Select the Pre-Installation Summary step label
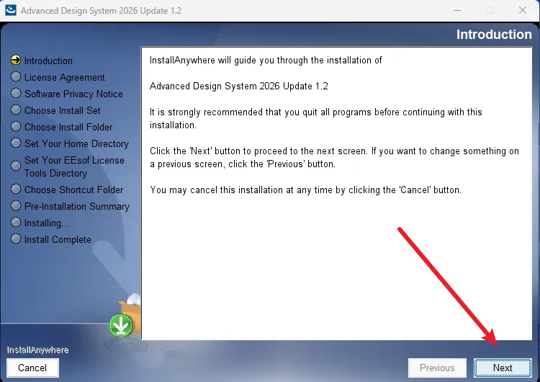Image resolution: width=540 pixels, height=382 pixels. 77,206
